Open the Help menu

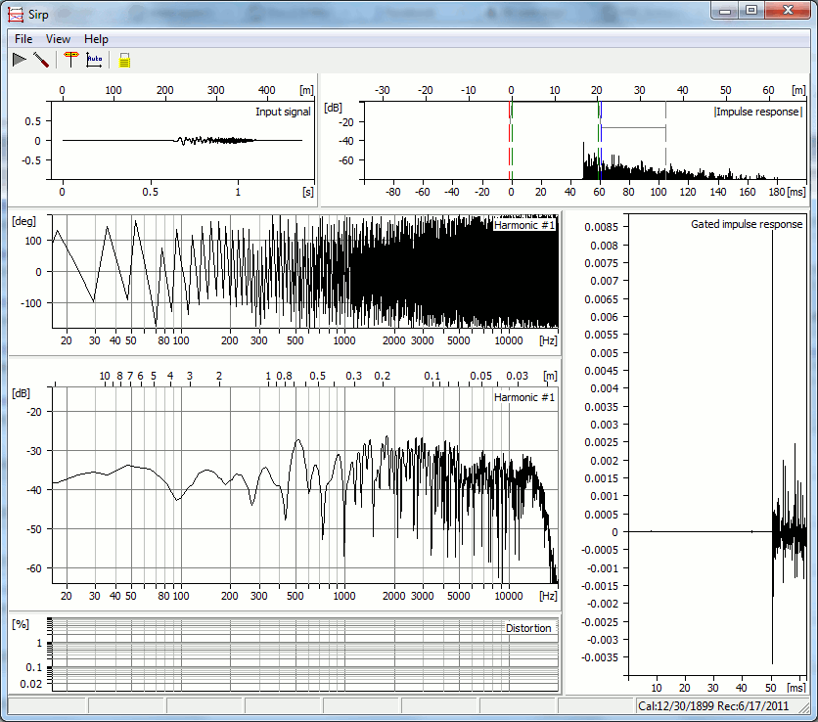pos(96,38)
